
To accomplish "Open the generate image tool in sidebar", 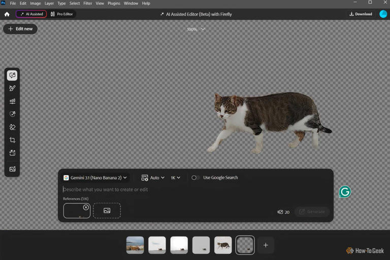I will click(x=12, y=169).
